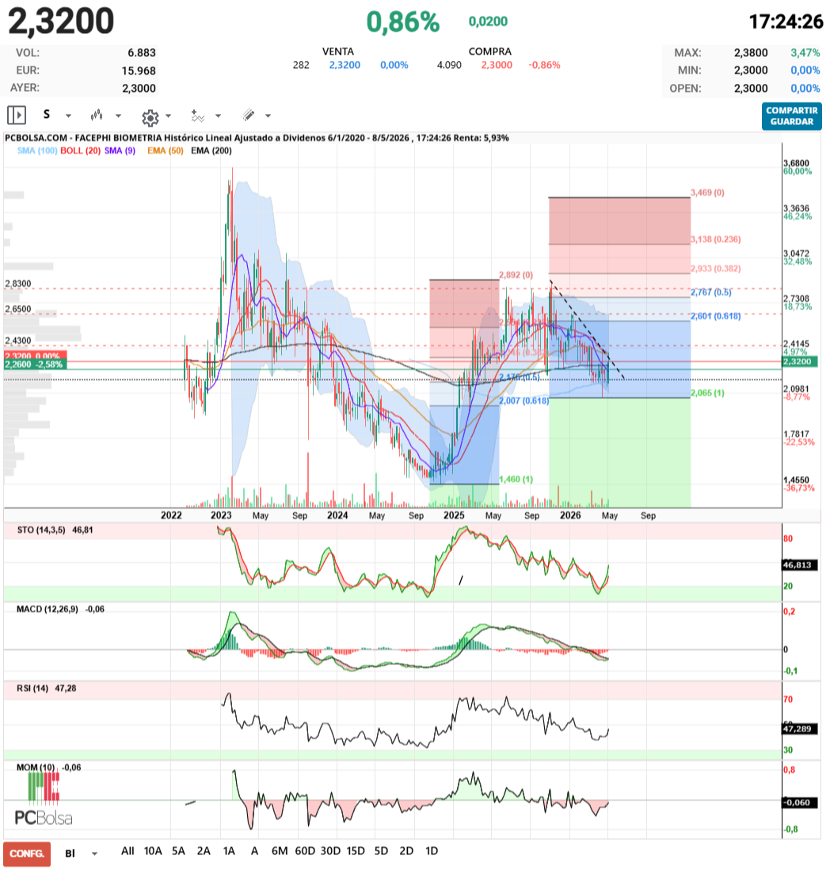
Task: Click the MAX value 2,3800
Action: coord(751,53)
